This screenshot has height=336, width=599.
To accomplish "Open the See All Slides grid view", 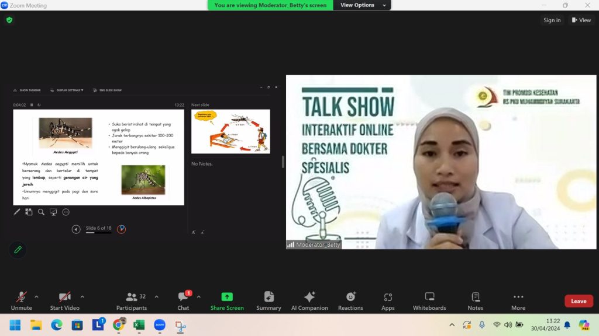I will point(29,212).
